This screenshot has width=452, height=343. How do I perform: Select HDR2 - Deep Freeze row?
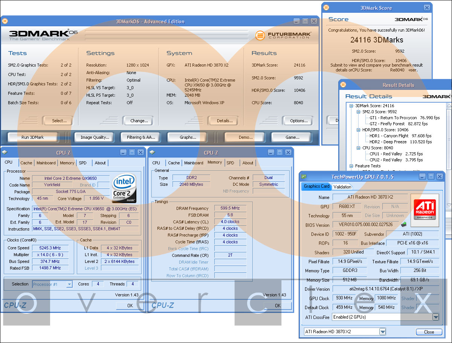[400, 142]
